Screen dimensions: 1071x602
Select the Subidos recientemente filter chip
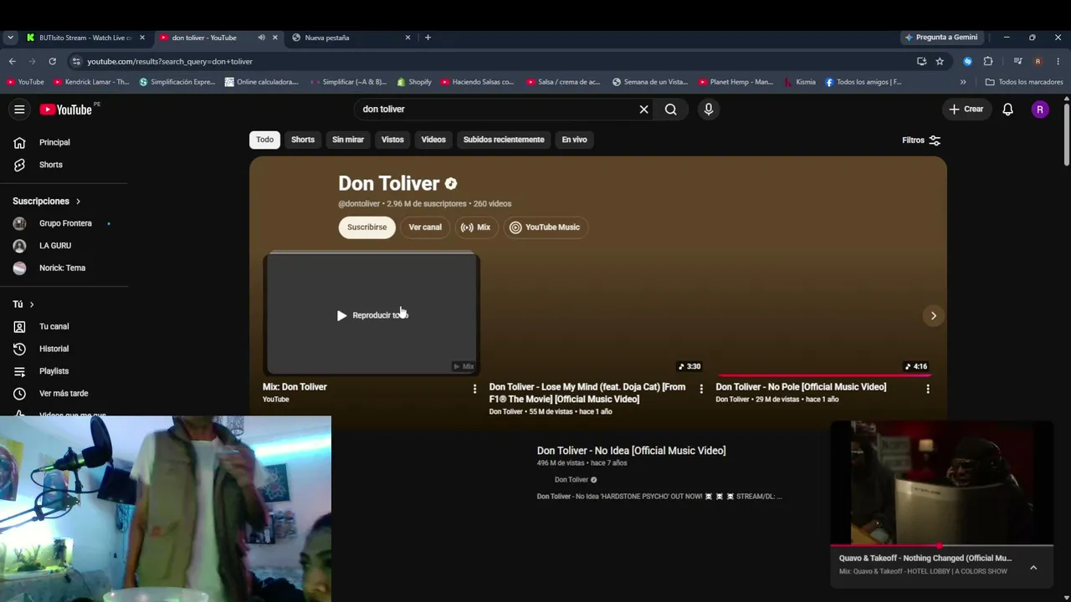pos(504,140)
